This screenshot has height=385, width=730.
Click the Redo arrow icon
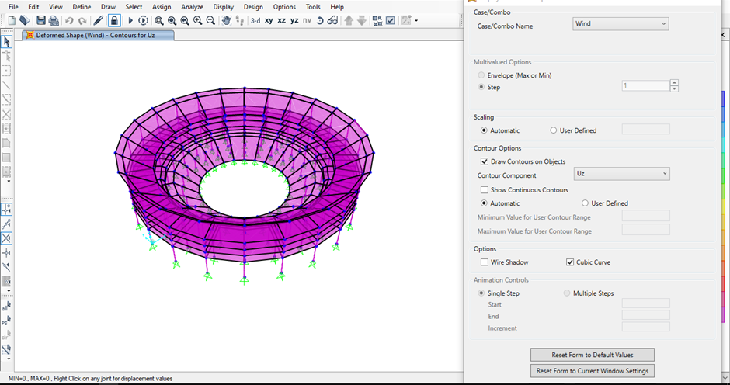pos(82,20)
